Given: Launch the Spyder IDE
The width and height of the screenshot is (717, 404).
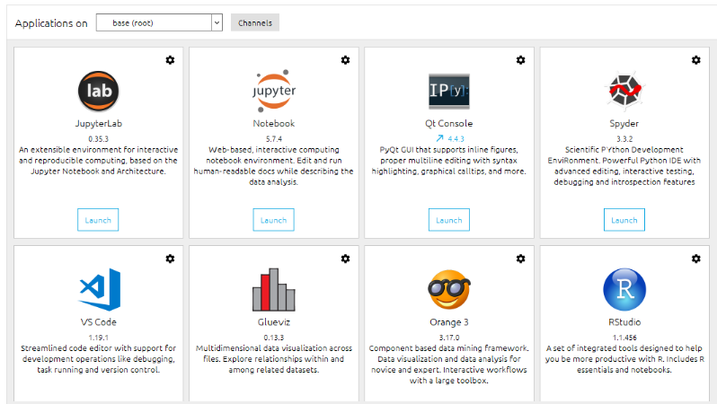Looking at the screenshot, I should 624,220.
